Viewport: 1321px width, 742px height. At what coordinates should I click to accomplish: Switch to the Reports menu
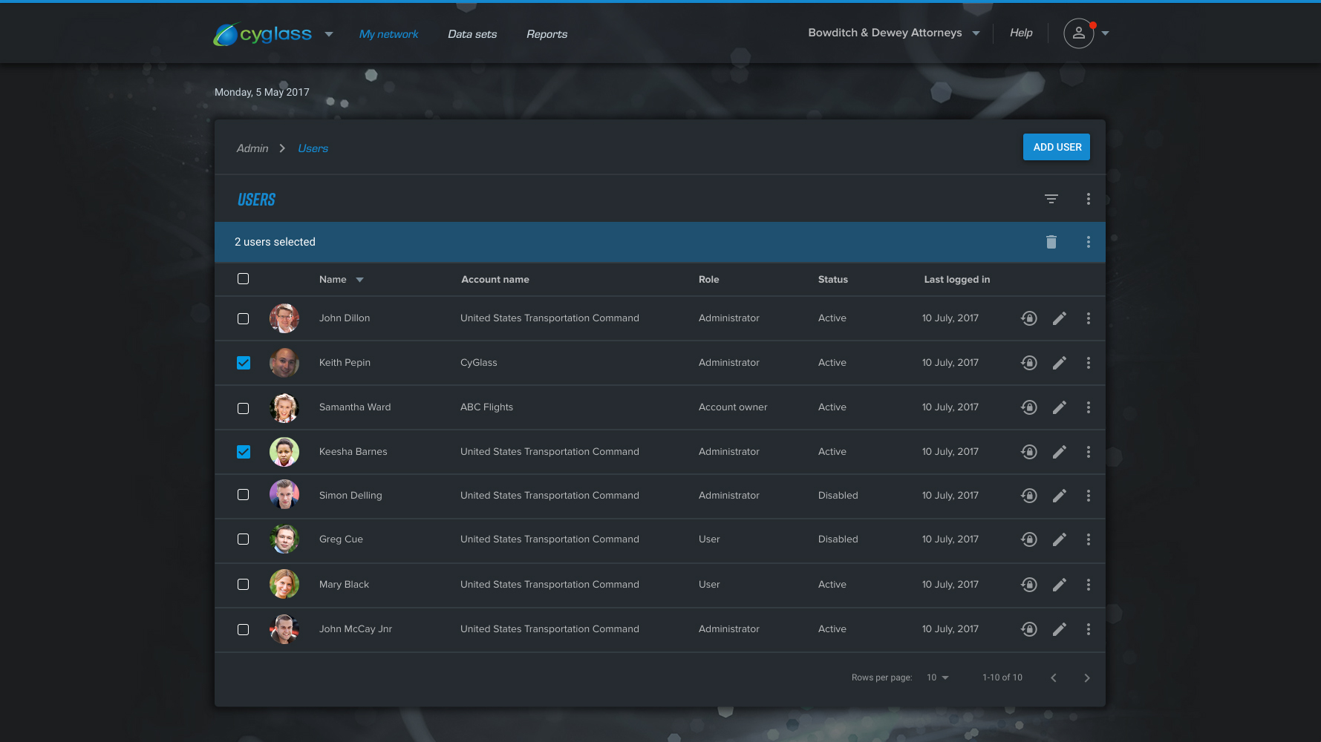point(547,34)
